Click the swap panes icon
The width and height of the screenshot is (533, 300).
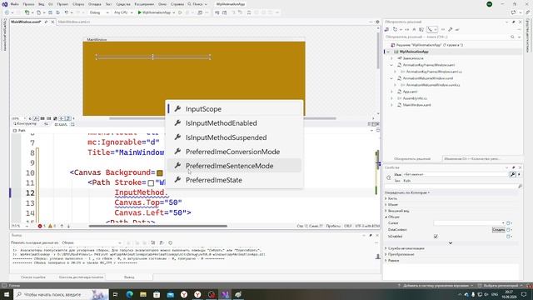tap(46, 124)
